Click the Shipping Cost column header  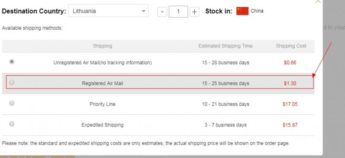[291, 46]
